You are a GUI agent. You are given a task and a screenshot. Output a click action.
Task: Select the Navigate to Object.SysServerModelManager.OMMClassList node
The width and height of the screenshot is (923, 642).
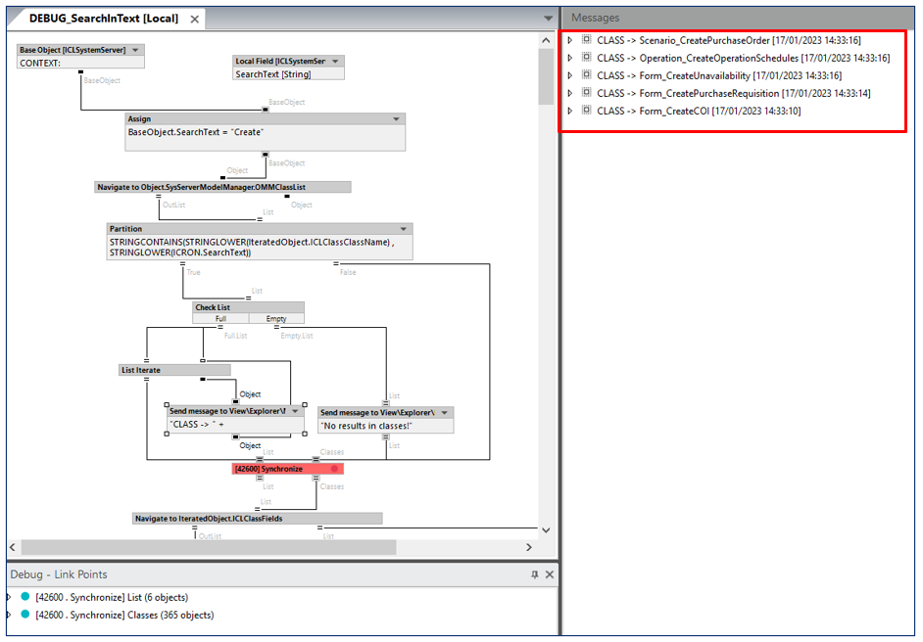tap(222, 187)
